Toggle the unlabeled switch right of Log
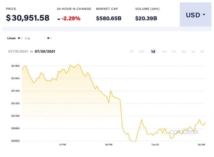This screenshot has width=214, height=157. [49, 38]
